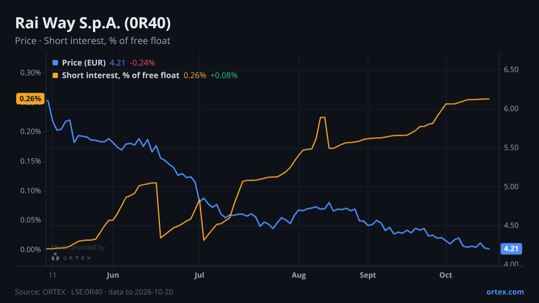Viewport: 539px width, 303px height.
Task: Click the Aug x-axis label
Action: [299, 275]
